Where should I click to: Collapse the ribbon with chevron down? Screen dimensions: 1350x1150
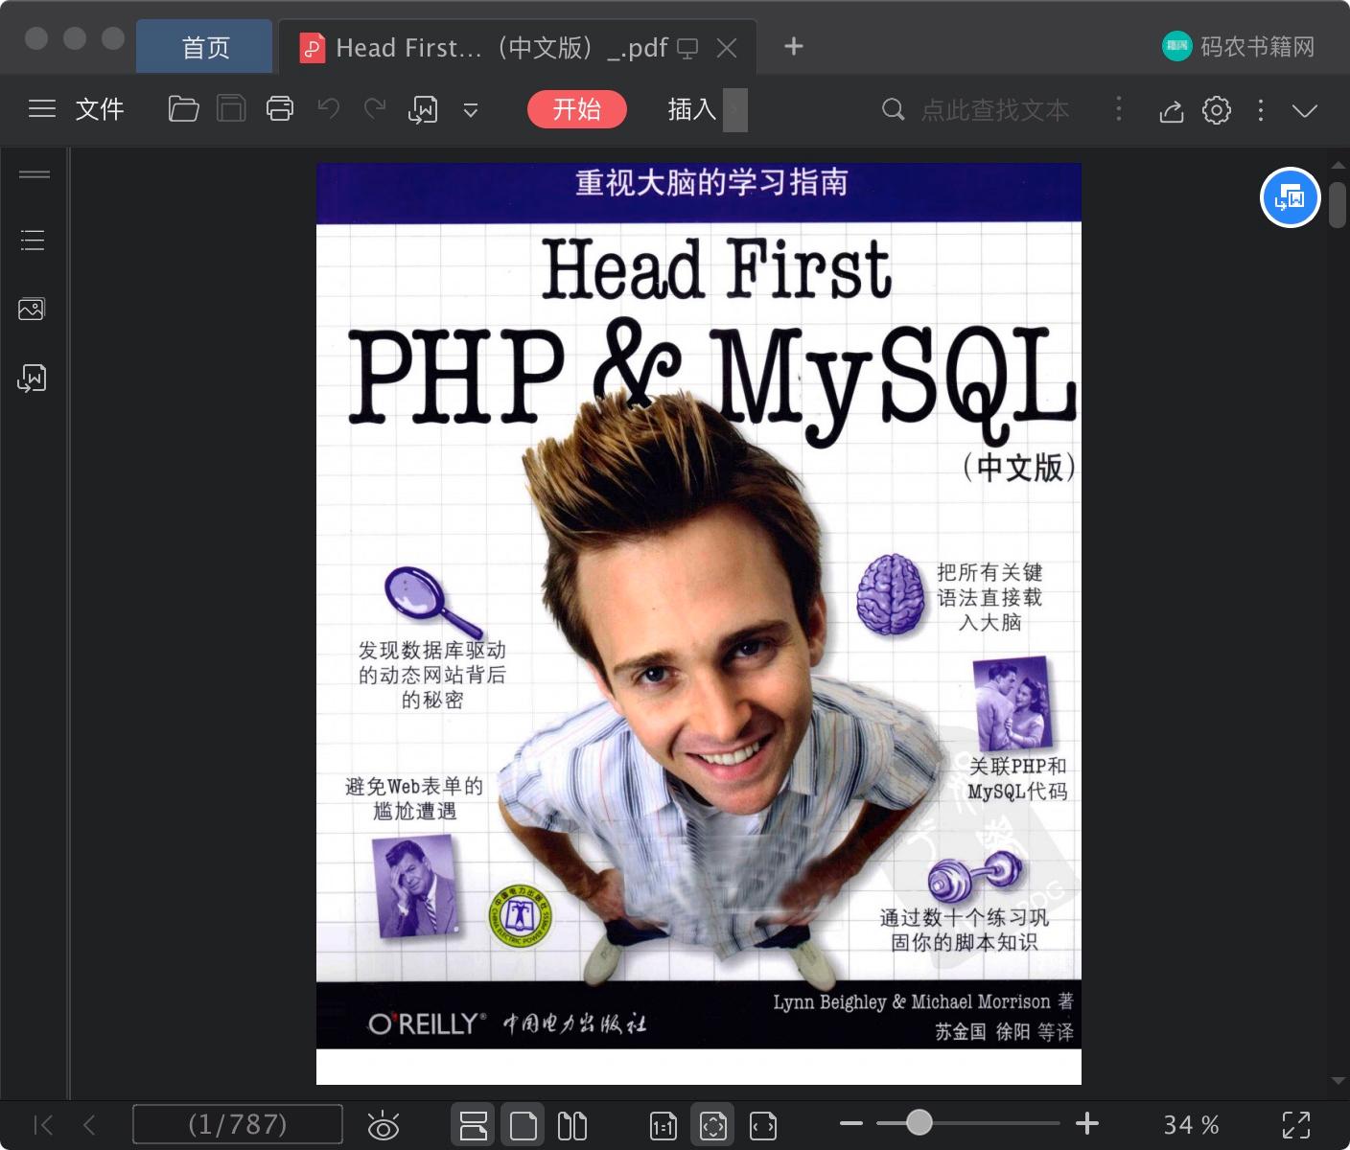pos(1305,110)
